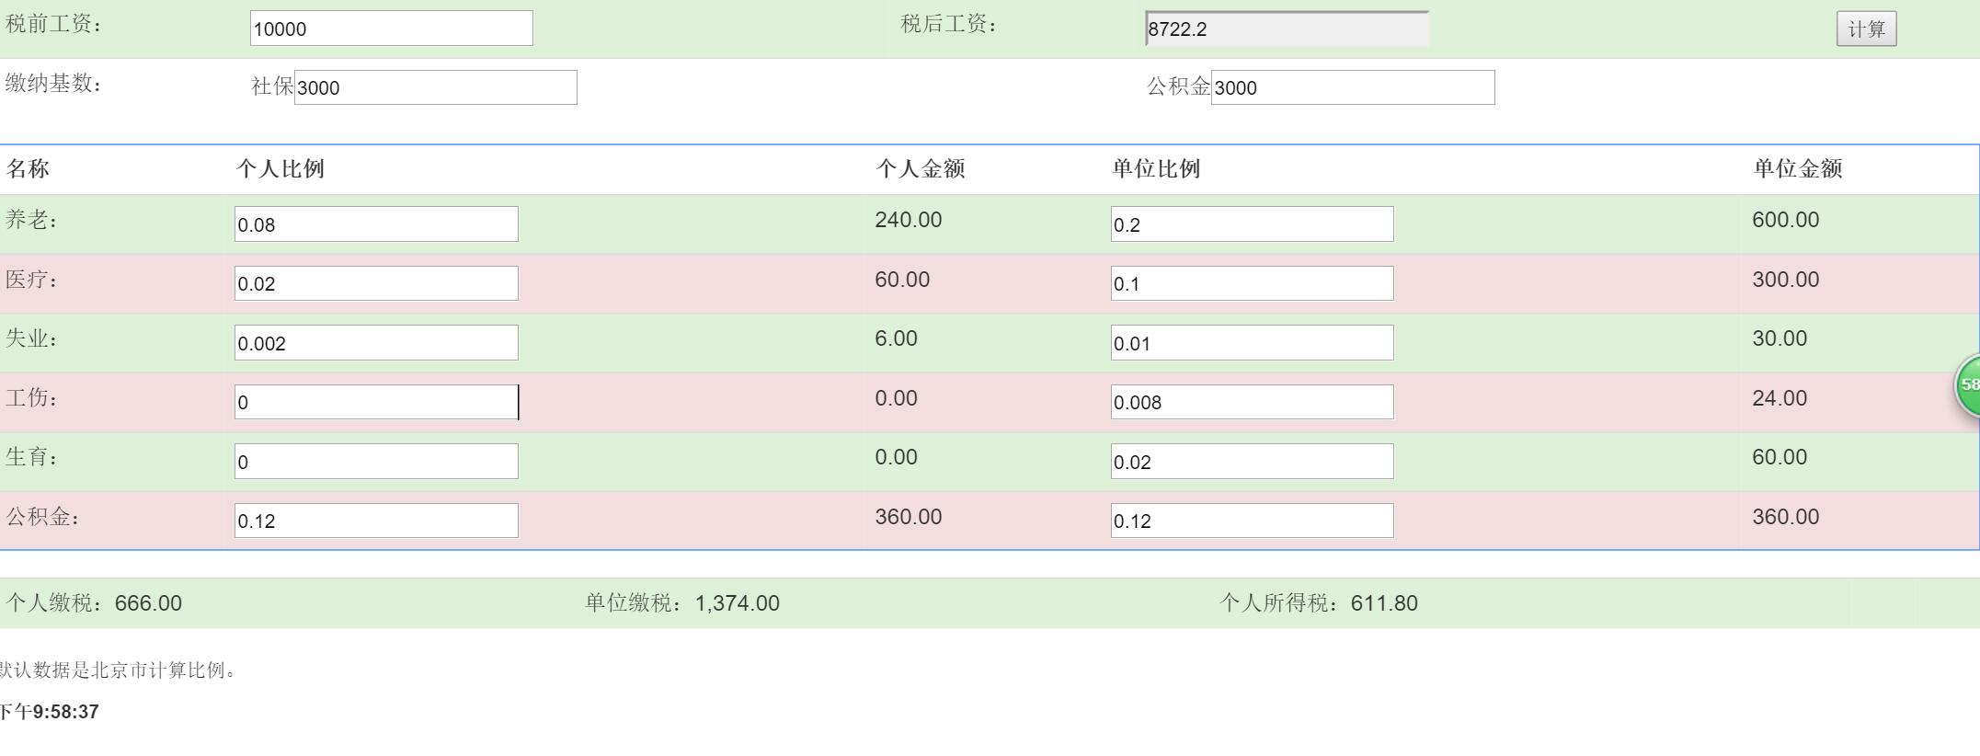Edit the 养老 personal ratio field
Screen dimensions: 1980x756
376,224
